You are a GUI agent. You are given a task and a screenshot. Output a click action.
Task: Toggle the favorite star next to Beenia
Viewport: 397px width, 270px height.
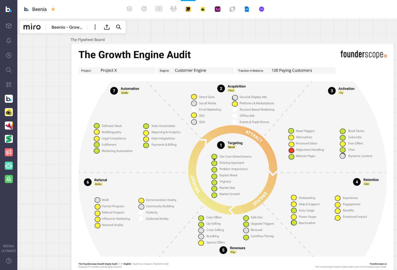(53, 9)
